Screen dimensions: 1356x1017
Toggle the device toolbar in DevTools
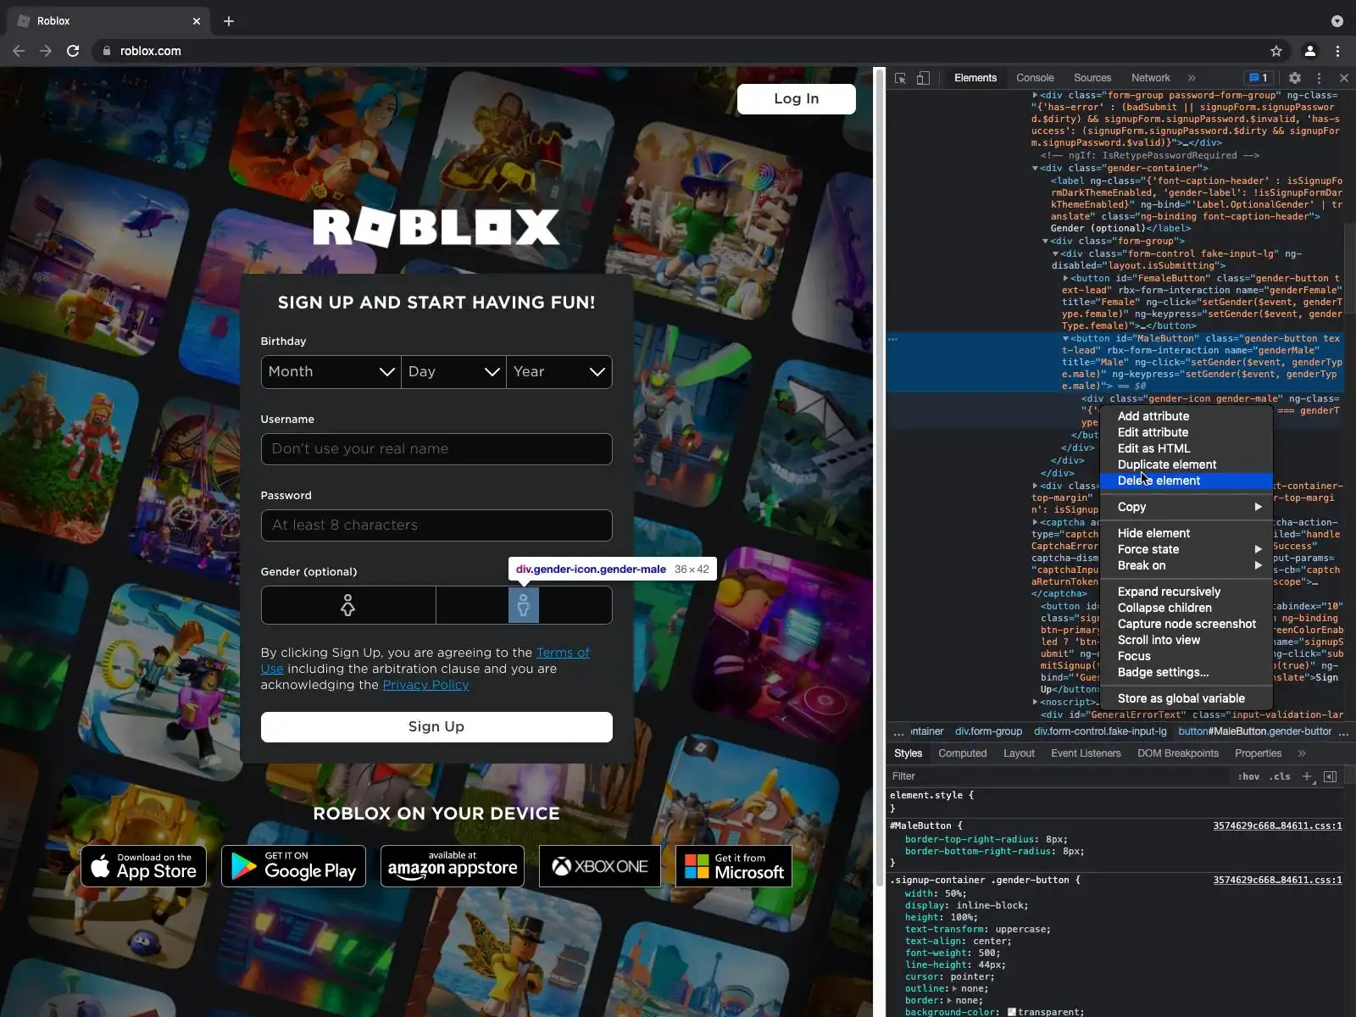[923, 78]
